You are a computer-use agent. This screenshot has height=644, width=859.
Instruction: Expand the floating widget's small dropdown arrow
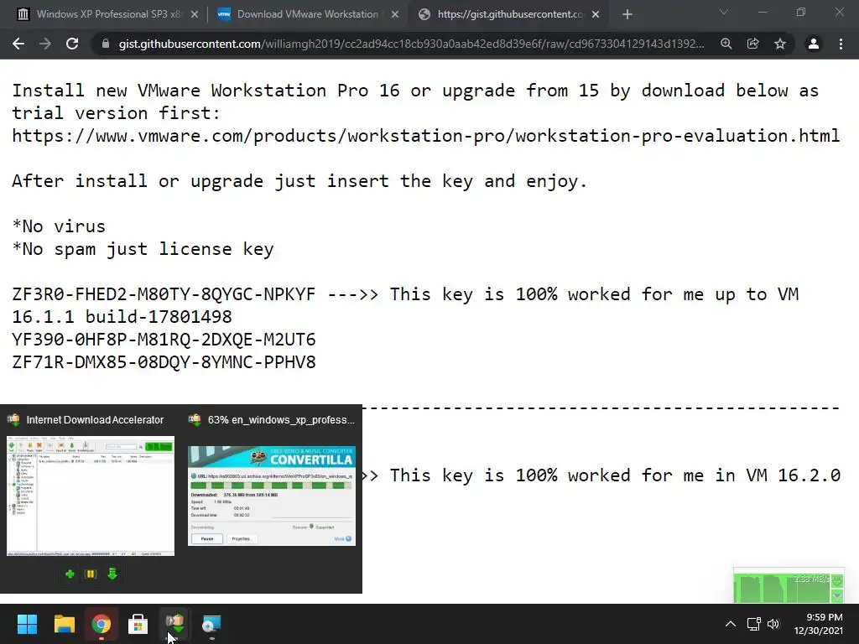coord(837,596)
